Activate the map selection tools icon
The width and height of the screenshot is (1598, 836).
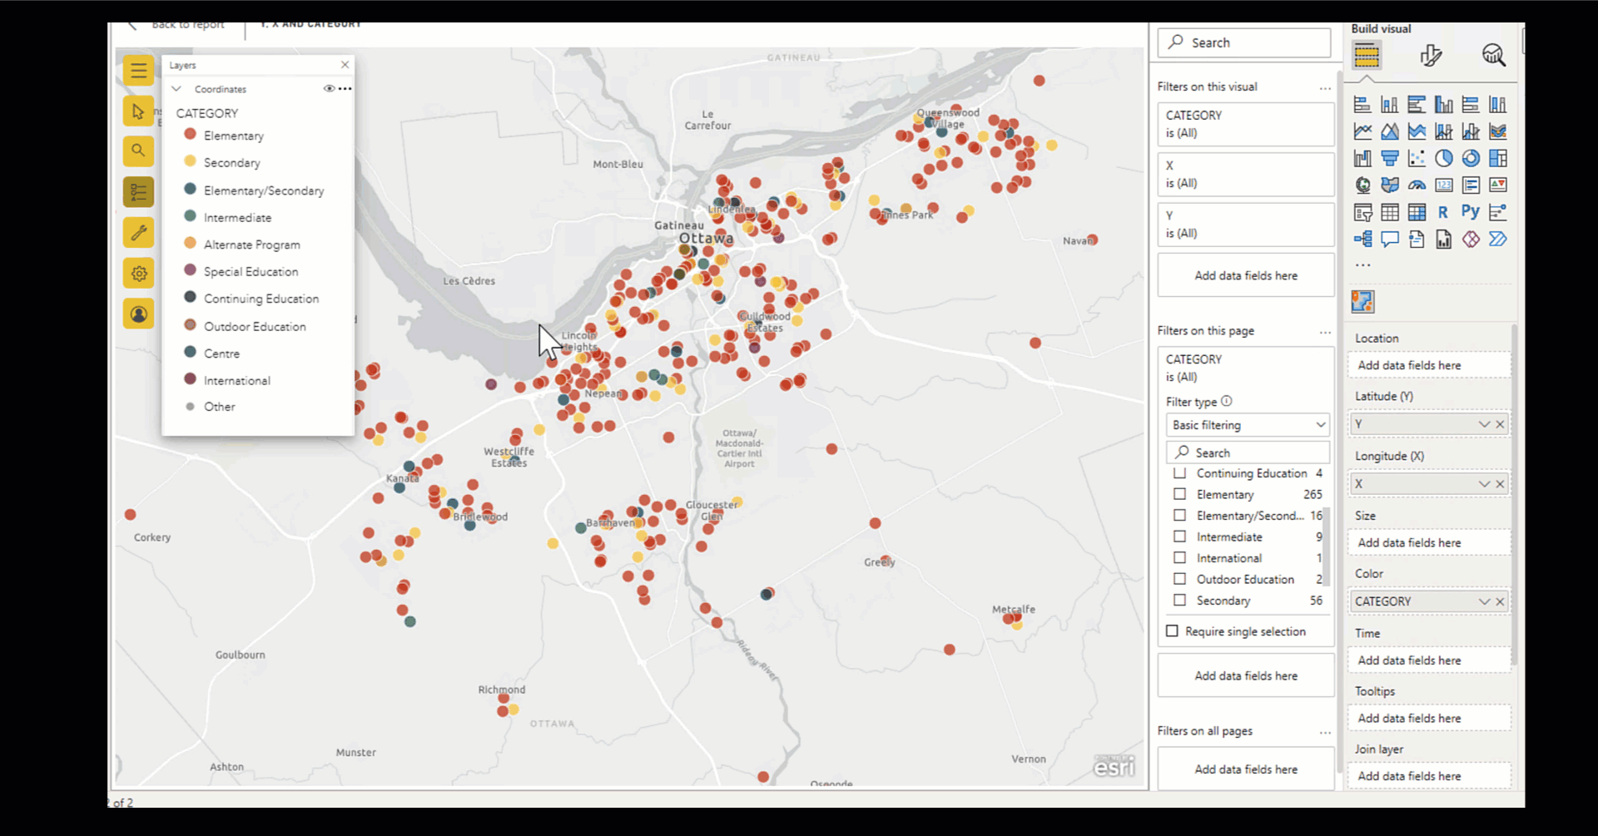coord(139,111)
